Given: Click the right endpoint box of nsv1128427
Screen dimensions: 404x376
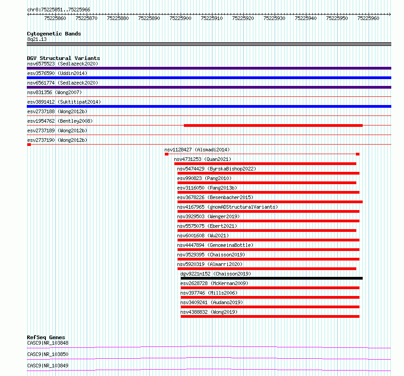Looking at the screenshot, I should pyautogui.click(x=358, y=154).
